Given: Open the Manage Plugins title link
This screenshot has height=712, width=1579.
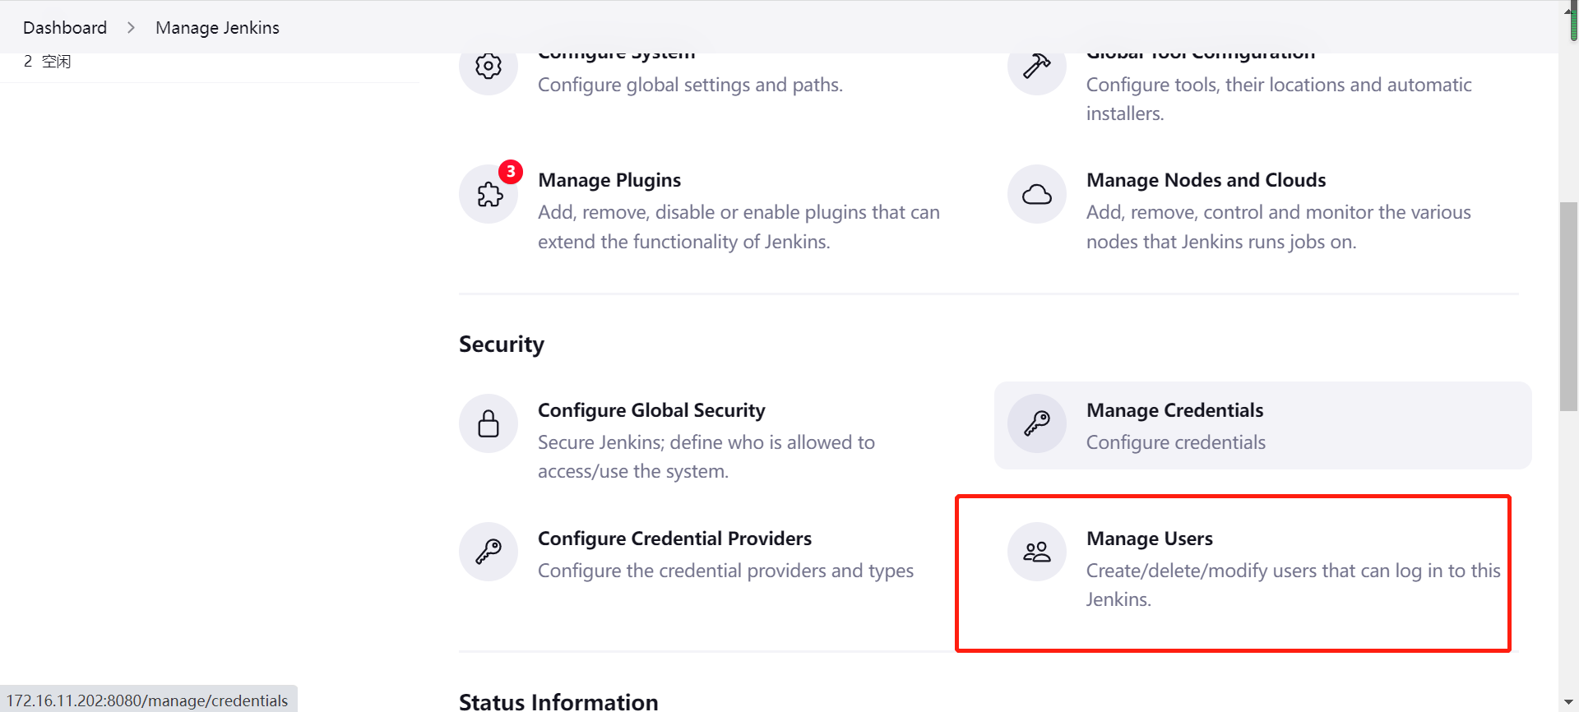Looking at the screenshot, I should [x=609, y=180].
